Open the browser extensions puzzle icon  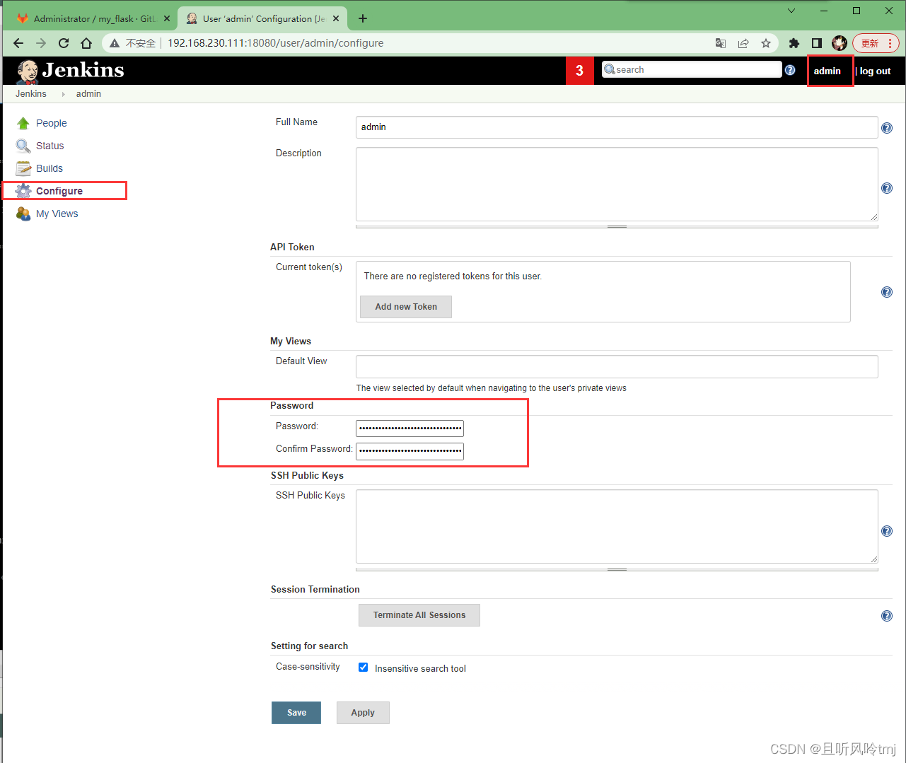pos(794,43)
